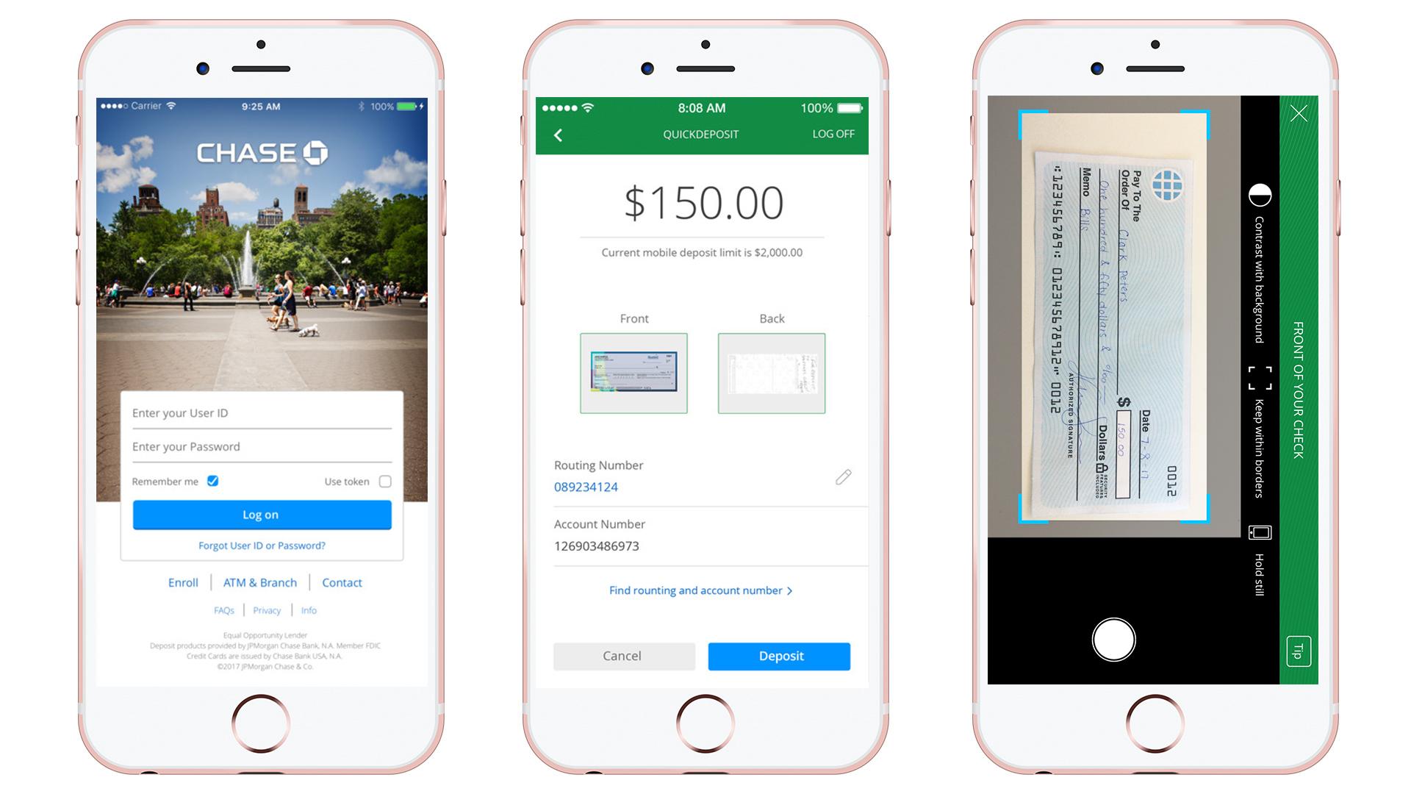The image size is (1411, 794).
Task: Tap the Log on button
Action: tap(262, 514)
